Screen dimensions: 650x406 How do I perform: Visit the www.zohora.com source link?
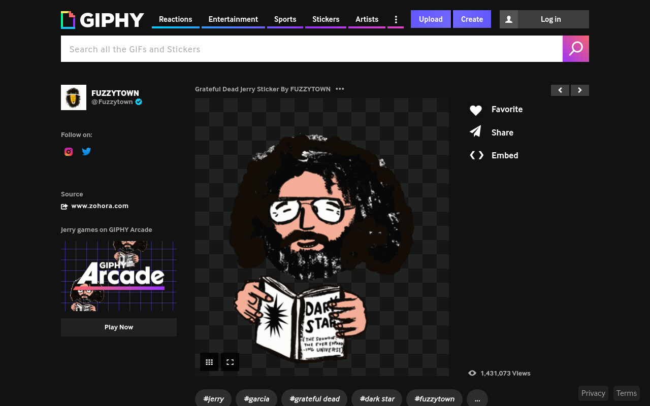(100, 206)
